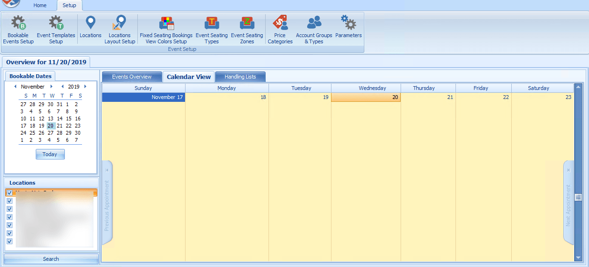Click the Thursday column header
Screen dimensions: 589x267
[x=428, y=88]
